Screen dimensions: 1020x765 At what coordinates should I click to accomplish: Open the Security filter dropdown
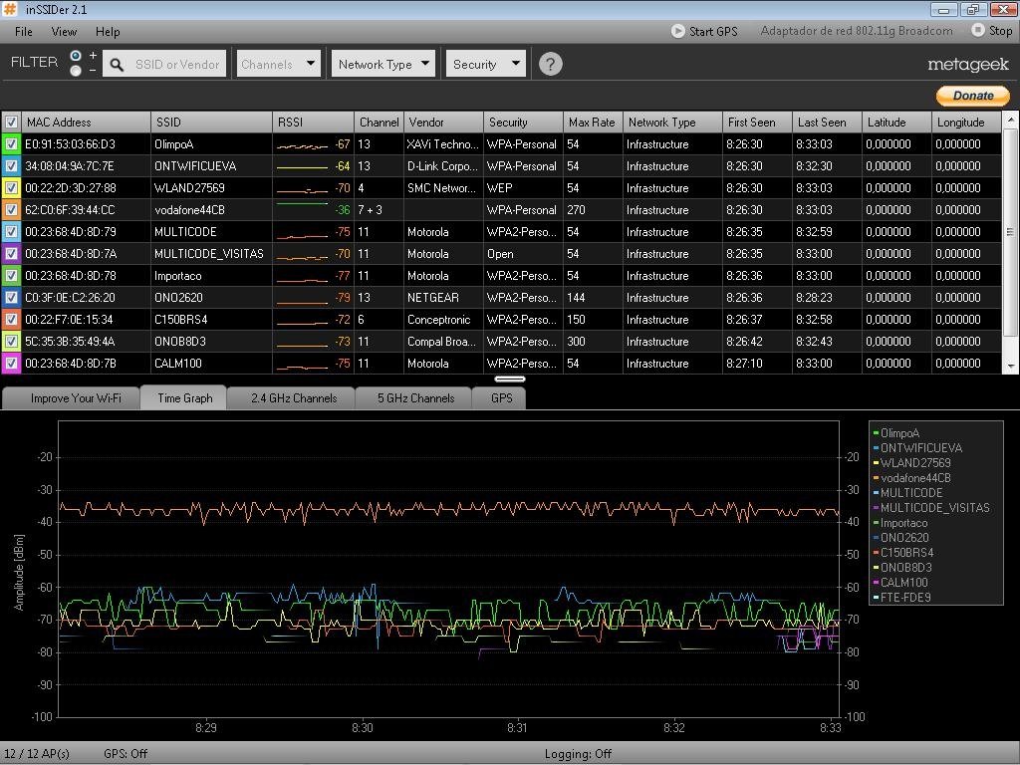click(485, 64)
